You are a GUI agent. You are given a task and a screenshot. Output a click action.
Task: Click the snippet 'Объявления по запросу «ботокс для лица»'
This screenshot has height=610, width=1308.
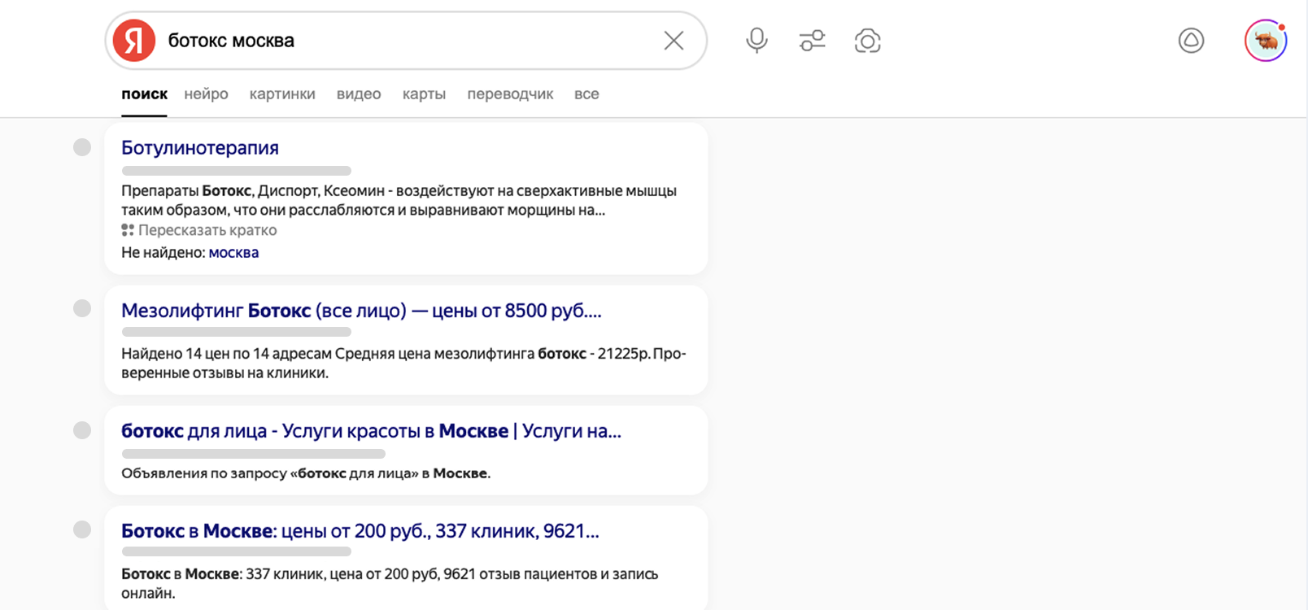[306, 473]
